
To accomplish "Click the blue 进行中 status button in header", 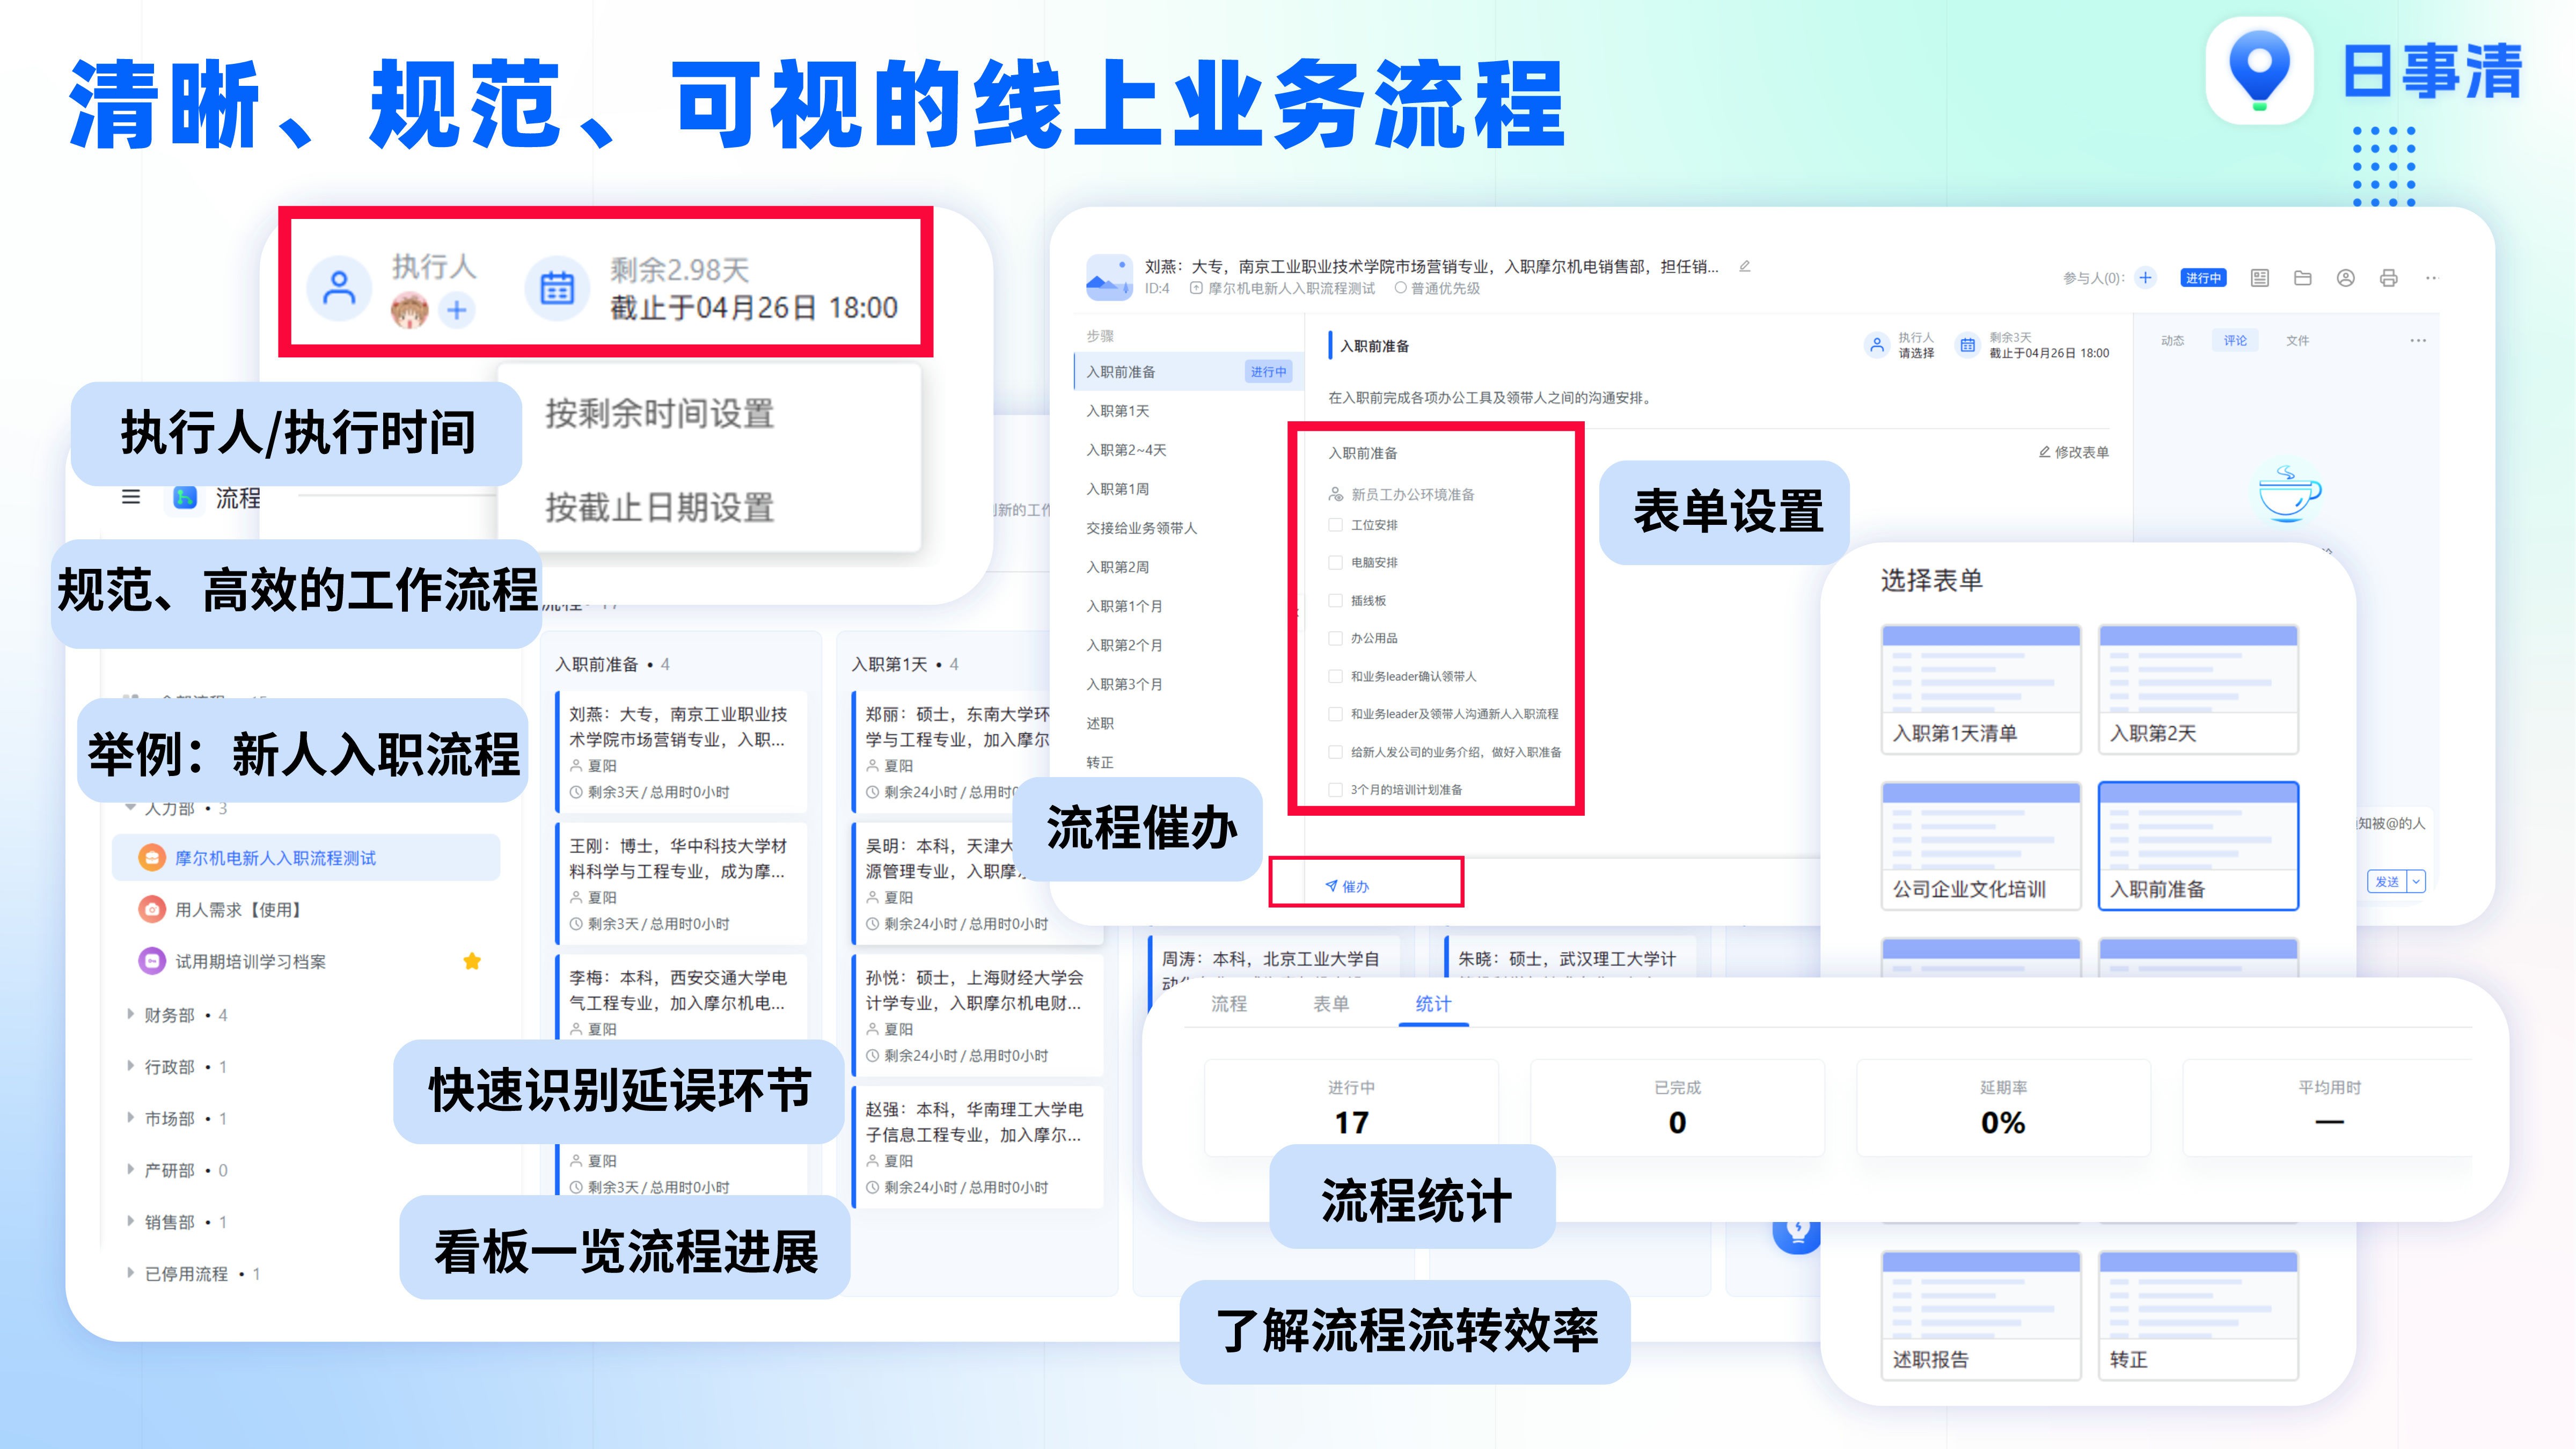I will 2203,278.
